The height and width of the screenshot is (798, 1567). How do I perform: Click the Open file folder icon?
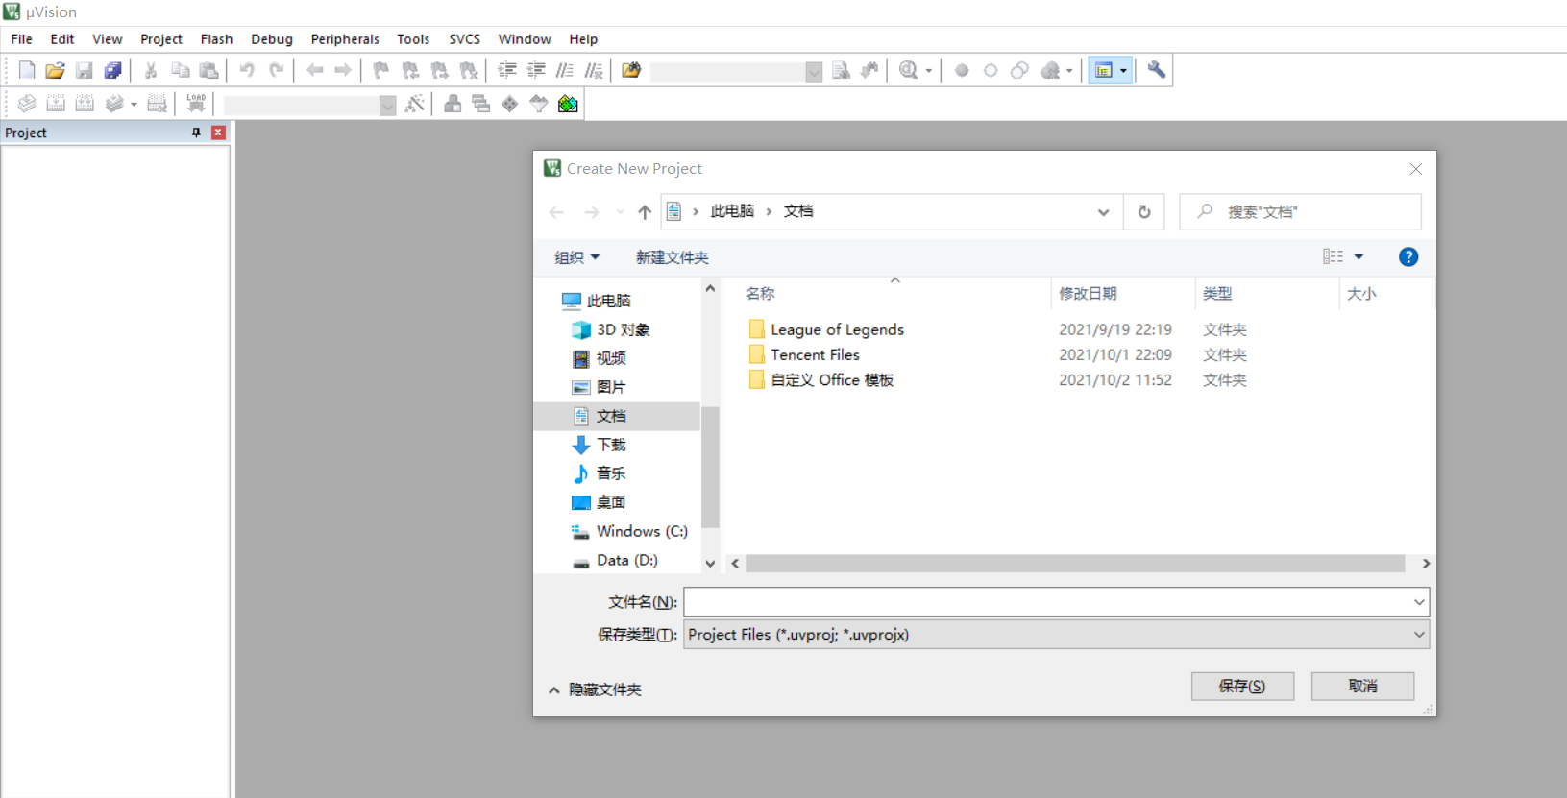point(56,70)
